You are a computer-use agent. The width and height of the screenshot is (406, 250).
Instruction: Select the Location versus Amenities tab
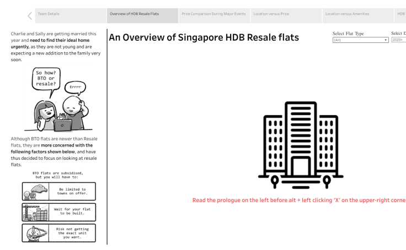coord(348,13)
